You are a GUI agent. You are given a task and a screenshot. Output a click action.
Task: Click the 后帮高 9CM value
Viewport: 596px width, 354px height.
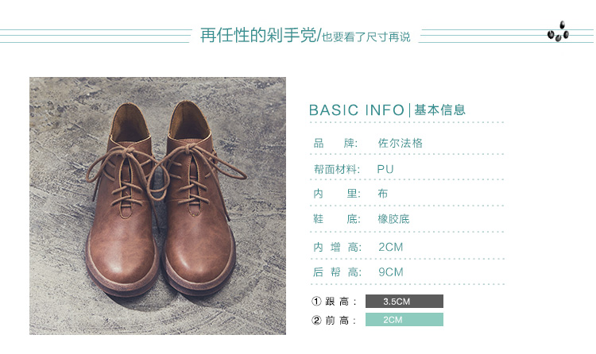pyautogui.click(x=391, y=272)
